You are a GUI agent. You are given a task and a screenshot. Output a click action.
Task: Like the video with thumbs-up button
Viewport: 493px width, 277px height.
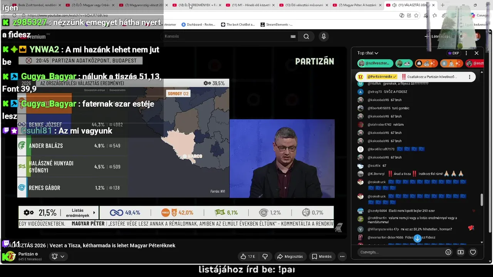pos(248,256)
